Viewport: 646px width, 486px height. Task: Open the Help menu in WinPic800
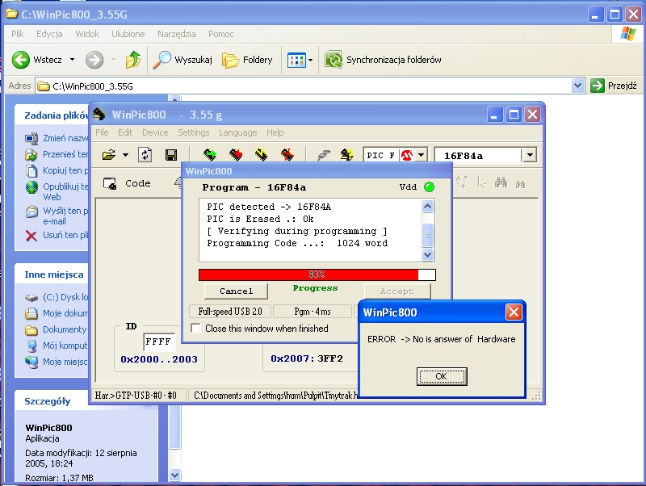pos(275,132)
